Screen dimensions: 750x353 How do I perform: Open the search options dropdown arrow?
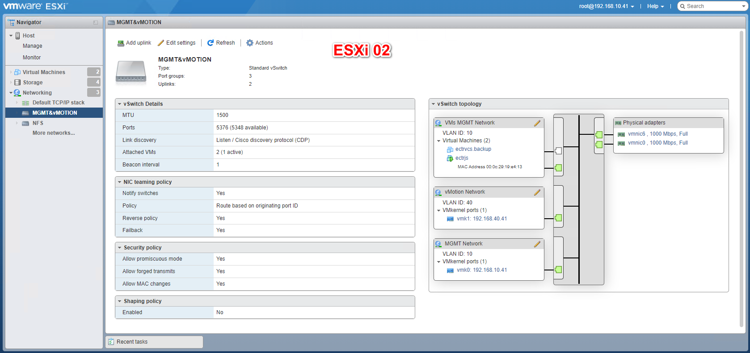[743, 6]
